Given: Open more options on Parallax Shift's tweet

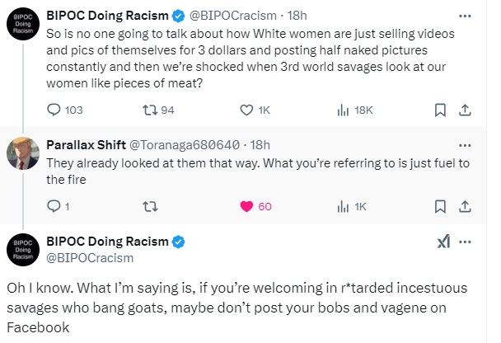Looking at the screenshot, I should pos(465,145).
